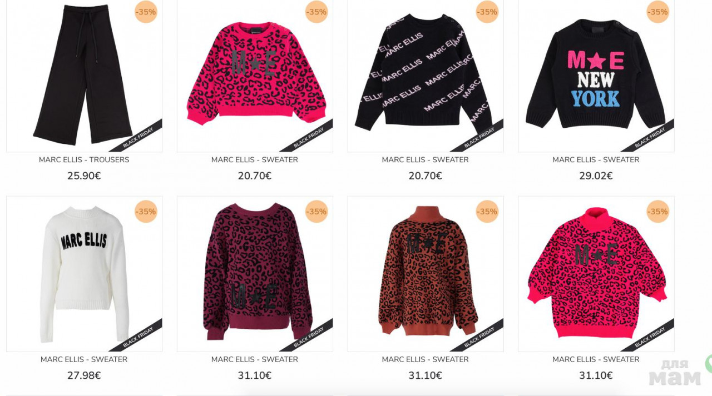This screenshot has width=712, height=396.
Task: Click the MARC ELLIS - TROUSERS title link
Action: coord(84,160)
